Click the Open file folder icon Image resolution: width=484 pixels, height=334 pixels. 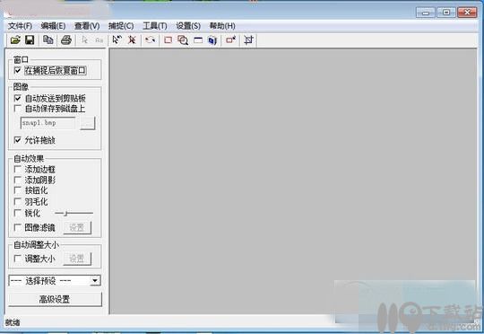[15, 40]
